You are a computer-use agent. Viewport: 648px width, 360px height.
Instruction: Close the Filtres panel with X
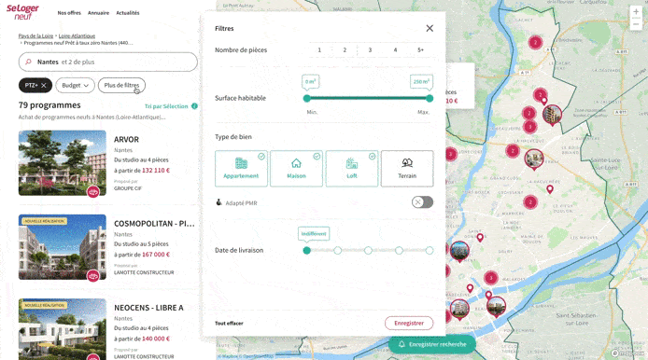pyautogui.click(x=430, y=28)
